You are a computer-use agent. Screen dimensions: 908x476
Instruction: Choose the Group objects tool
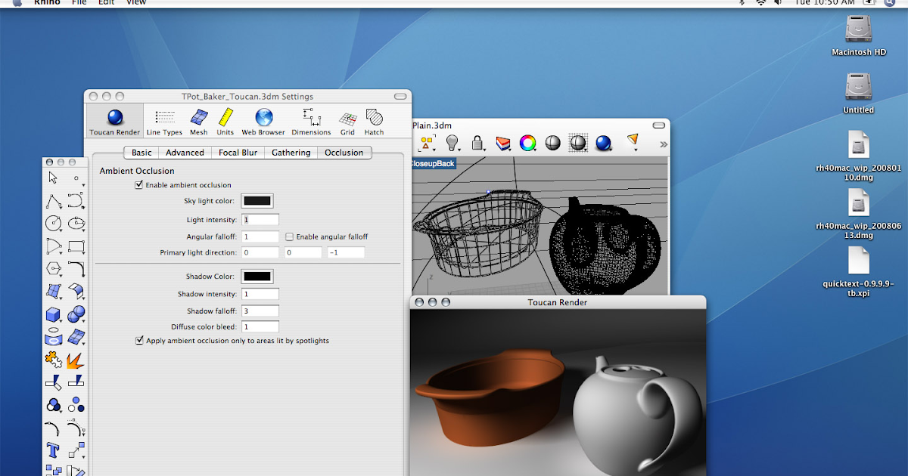pyautogui.click(x=53, y=406)
